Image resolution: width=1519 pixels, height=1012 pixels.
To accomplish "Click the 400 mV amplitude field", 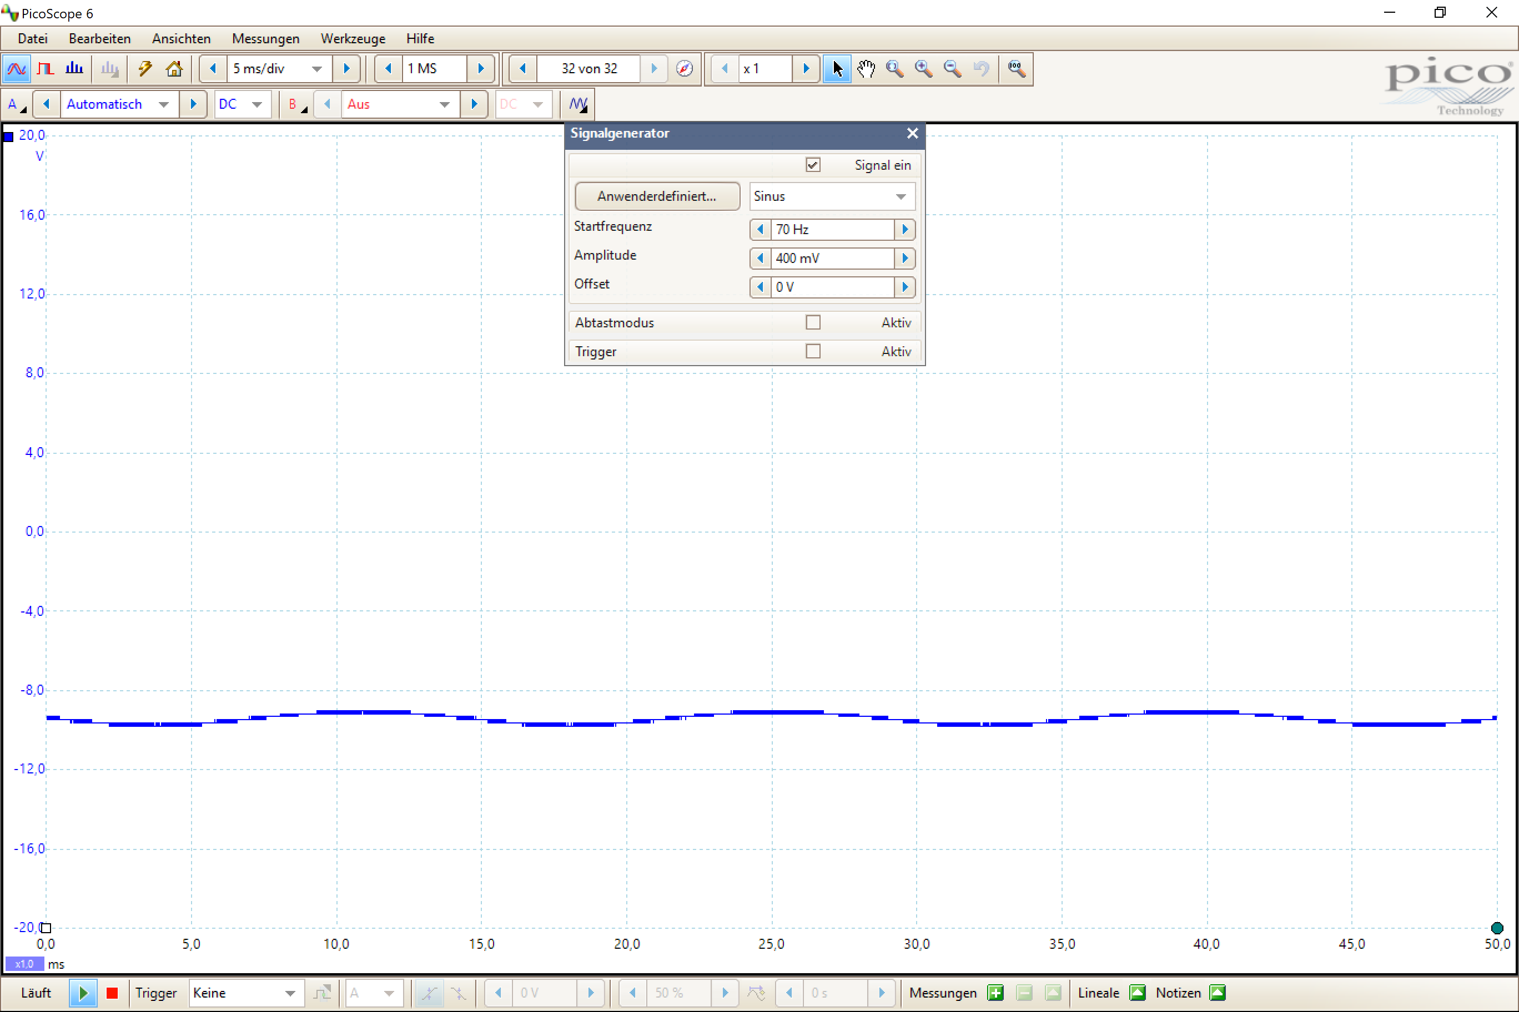I will [832, 258].
